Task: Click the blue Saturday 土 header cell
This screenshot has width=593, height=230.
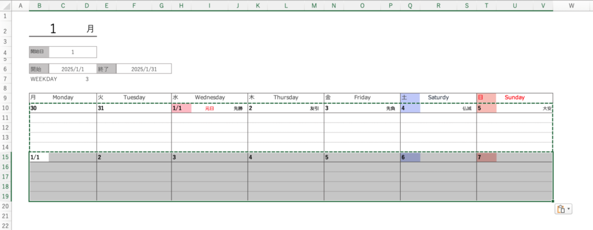Action: click(x=410, y=98)
